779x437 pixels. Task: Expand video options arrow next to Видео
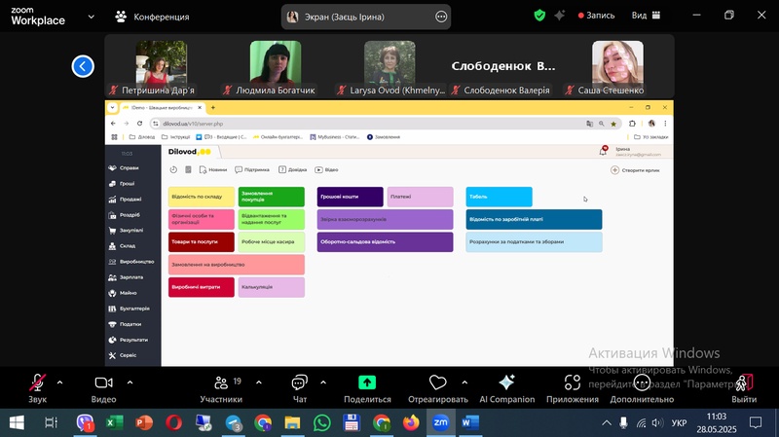[x=130, y=382]
